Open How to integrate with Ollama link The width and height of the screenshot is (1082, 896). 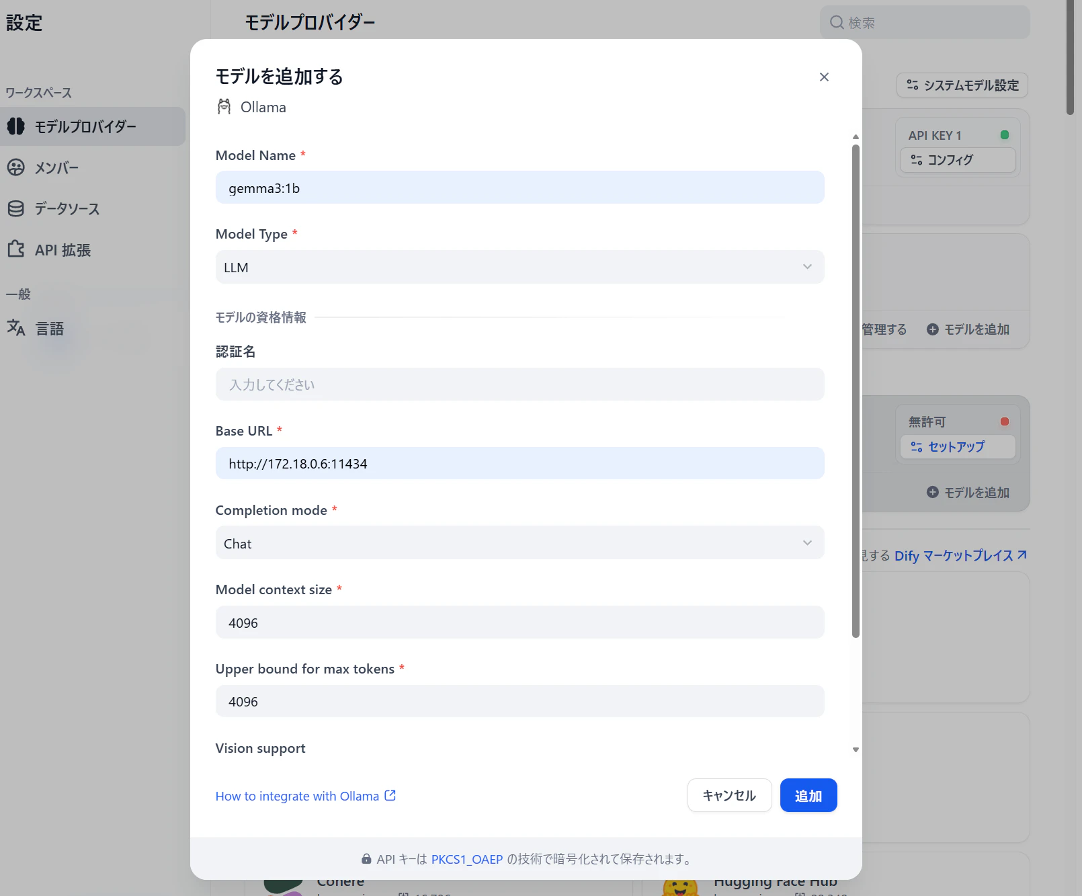[297, 796]
